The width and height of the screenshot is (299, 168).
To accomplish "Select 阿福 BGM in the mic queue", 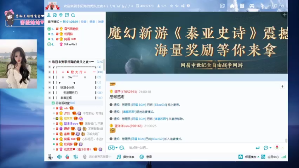I will coord(70,39).
